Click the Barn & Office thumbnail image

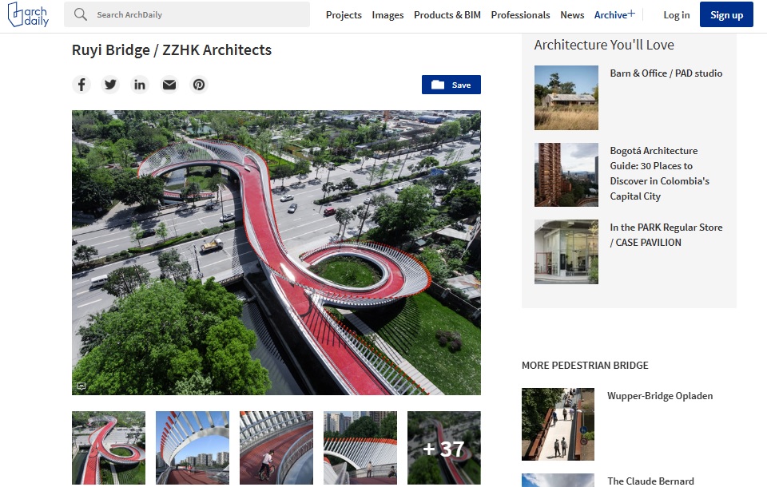(x=566, y=97)
